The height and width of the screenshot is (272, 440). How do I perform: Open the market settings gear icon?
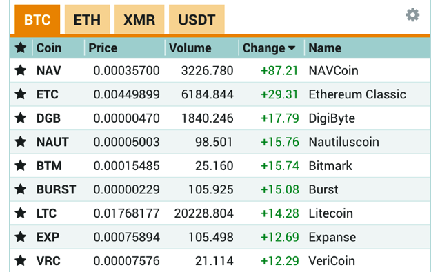pos(412,15)
